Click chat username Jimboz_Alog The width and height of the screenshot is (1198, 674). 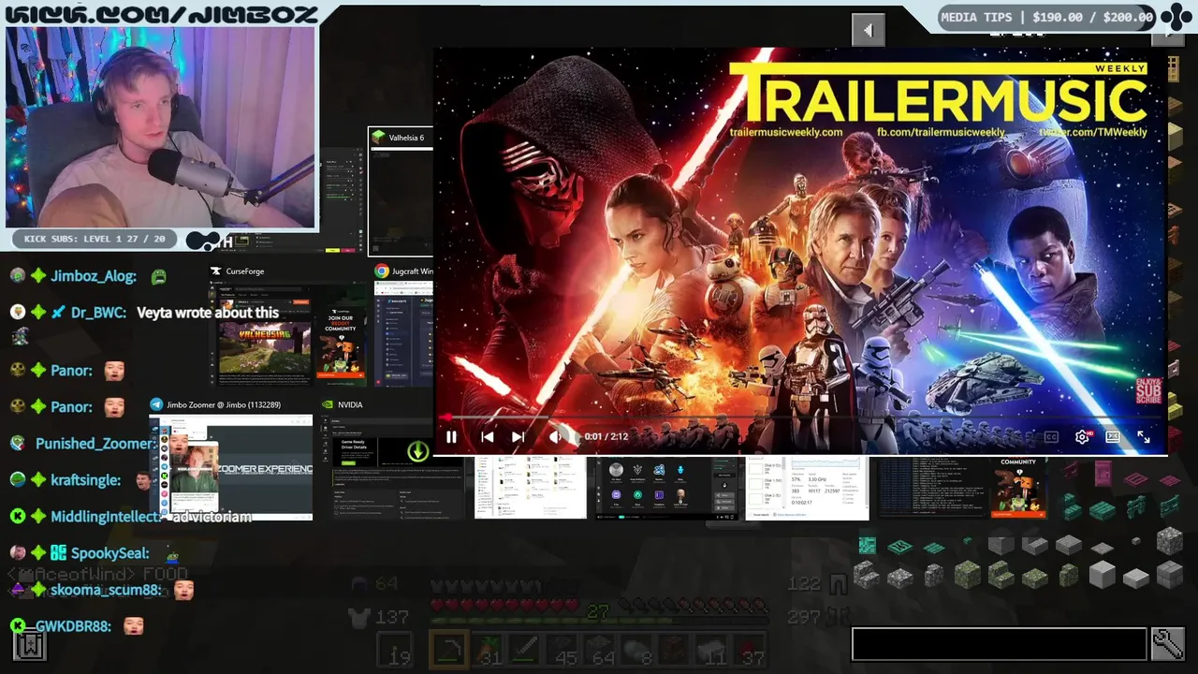point(94,276)
